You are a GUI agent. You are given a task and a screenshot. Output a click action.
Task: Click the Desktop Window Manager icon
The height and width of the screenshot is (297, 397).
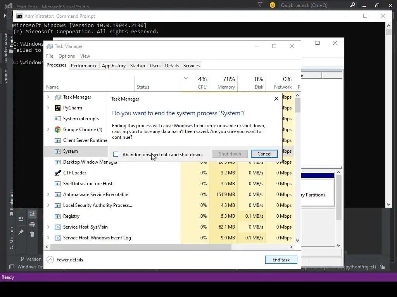(x=58, y=162)
